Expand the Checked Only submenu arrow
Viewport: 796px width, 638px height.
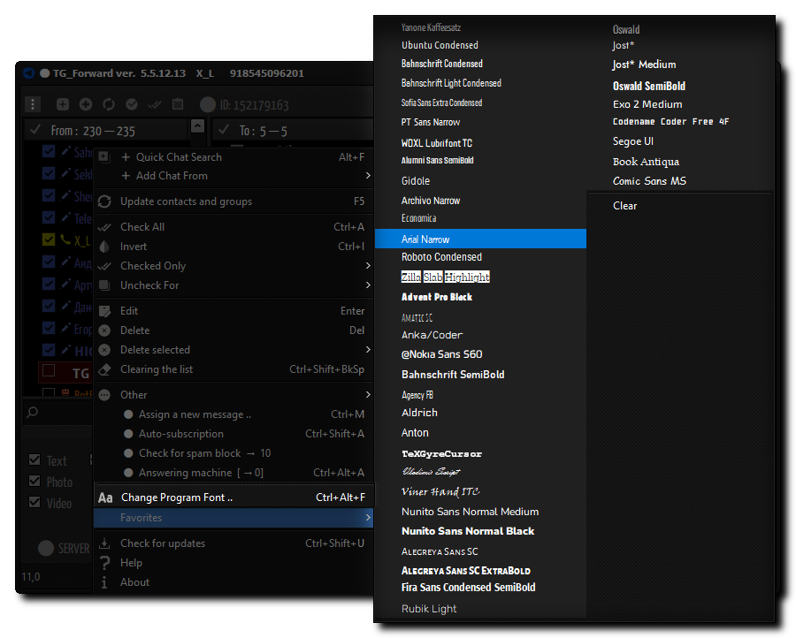pyautogui.click(x=368, y=266)
